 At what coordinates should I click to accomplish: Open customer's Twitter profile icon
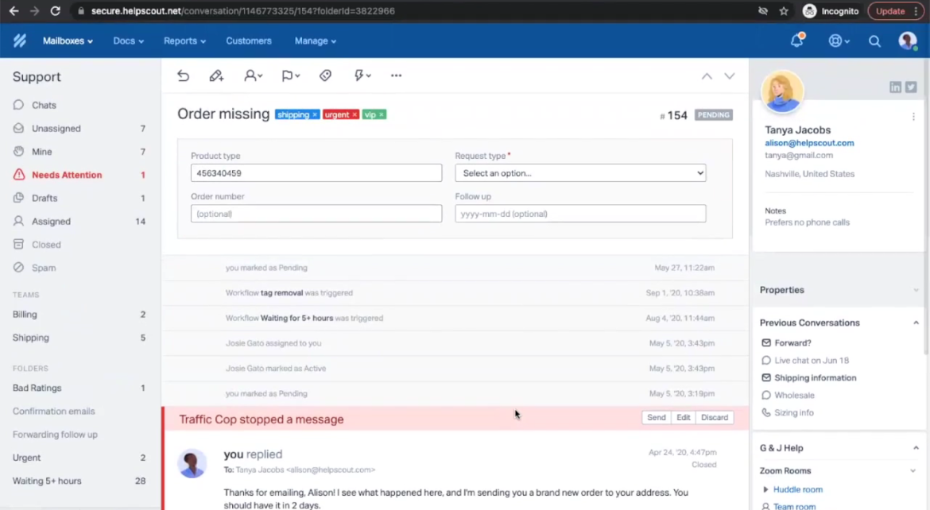tap(911, 87)
